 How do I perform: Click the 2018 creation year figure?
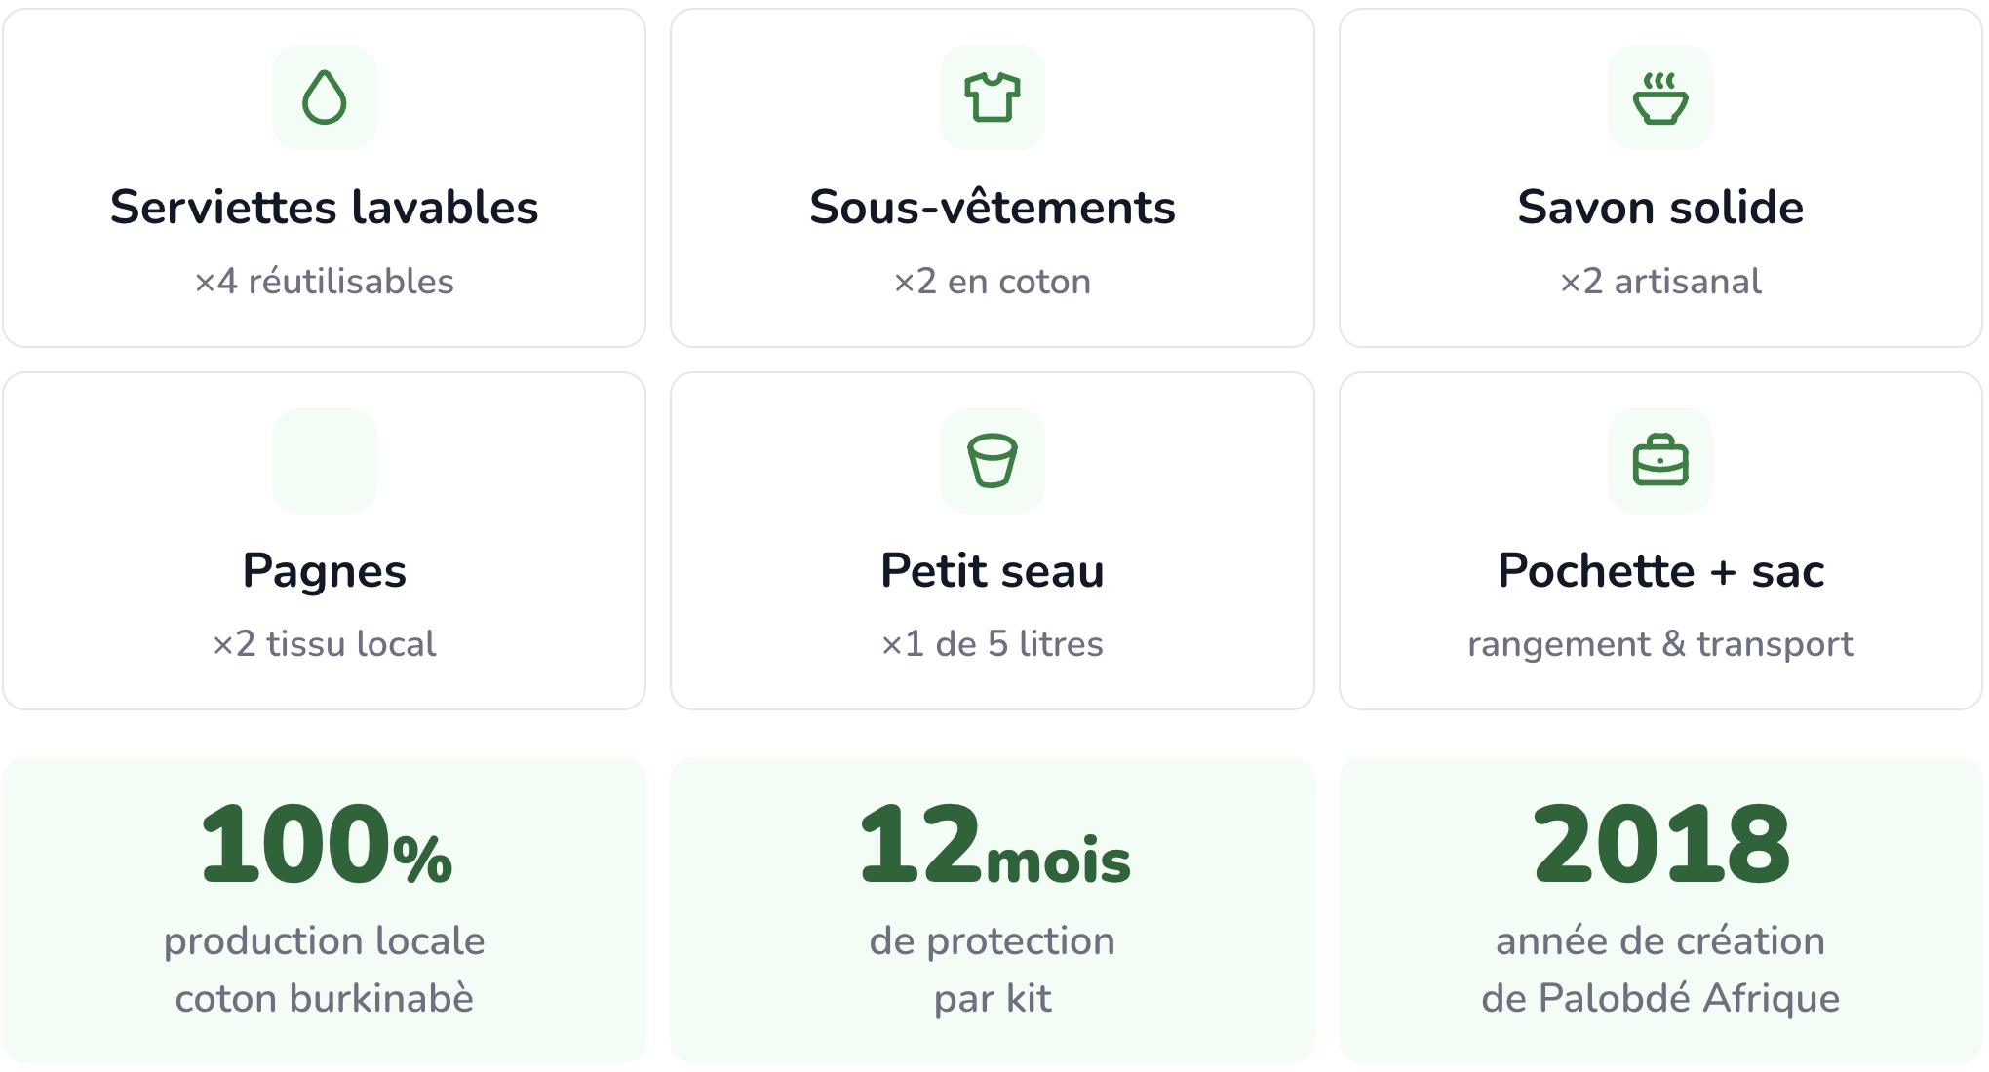[1660, 844]
